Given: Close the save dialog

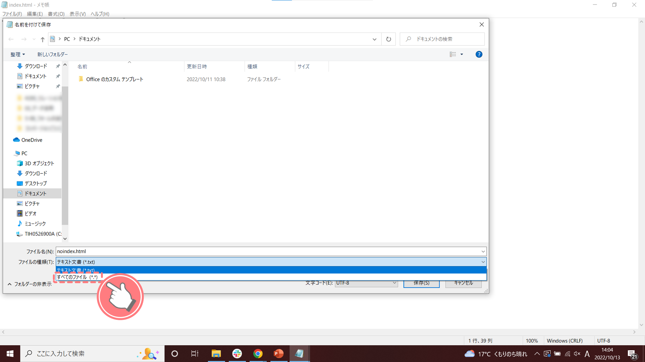Looking at the screenshot, I should coord(481,24).
